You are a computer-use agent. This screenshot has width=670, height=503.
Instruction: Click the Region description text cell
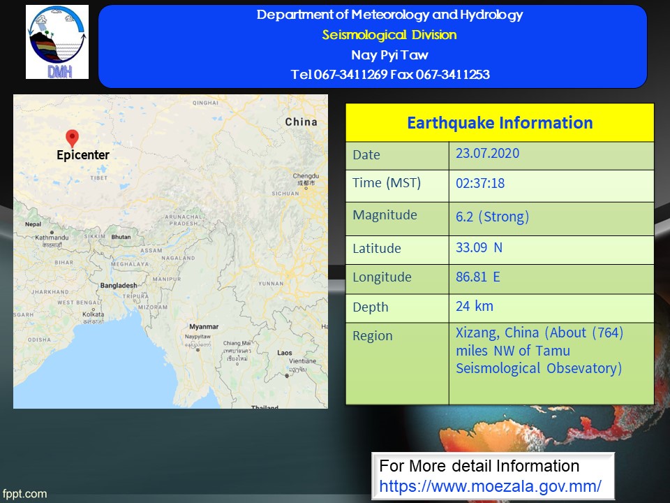click(551, 363)
